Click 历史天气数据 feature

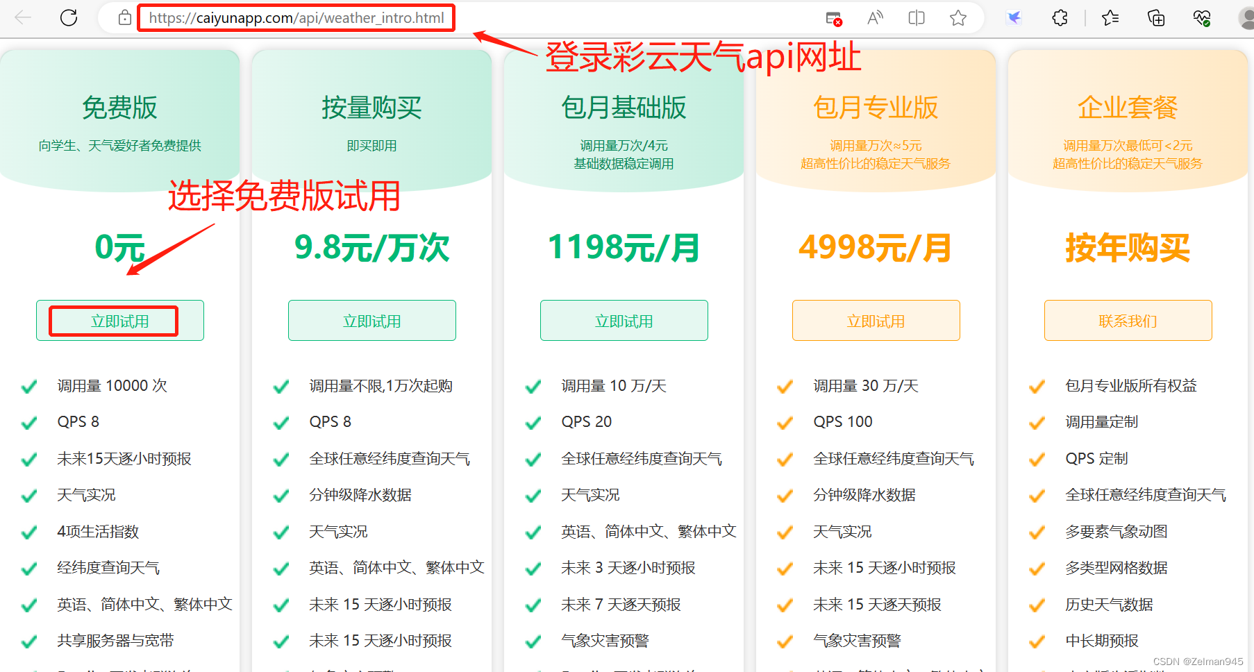1109,605
